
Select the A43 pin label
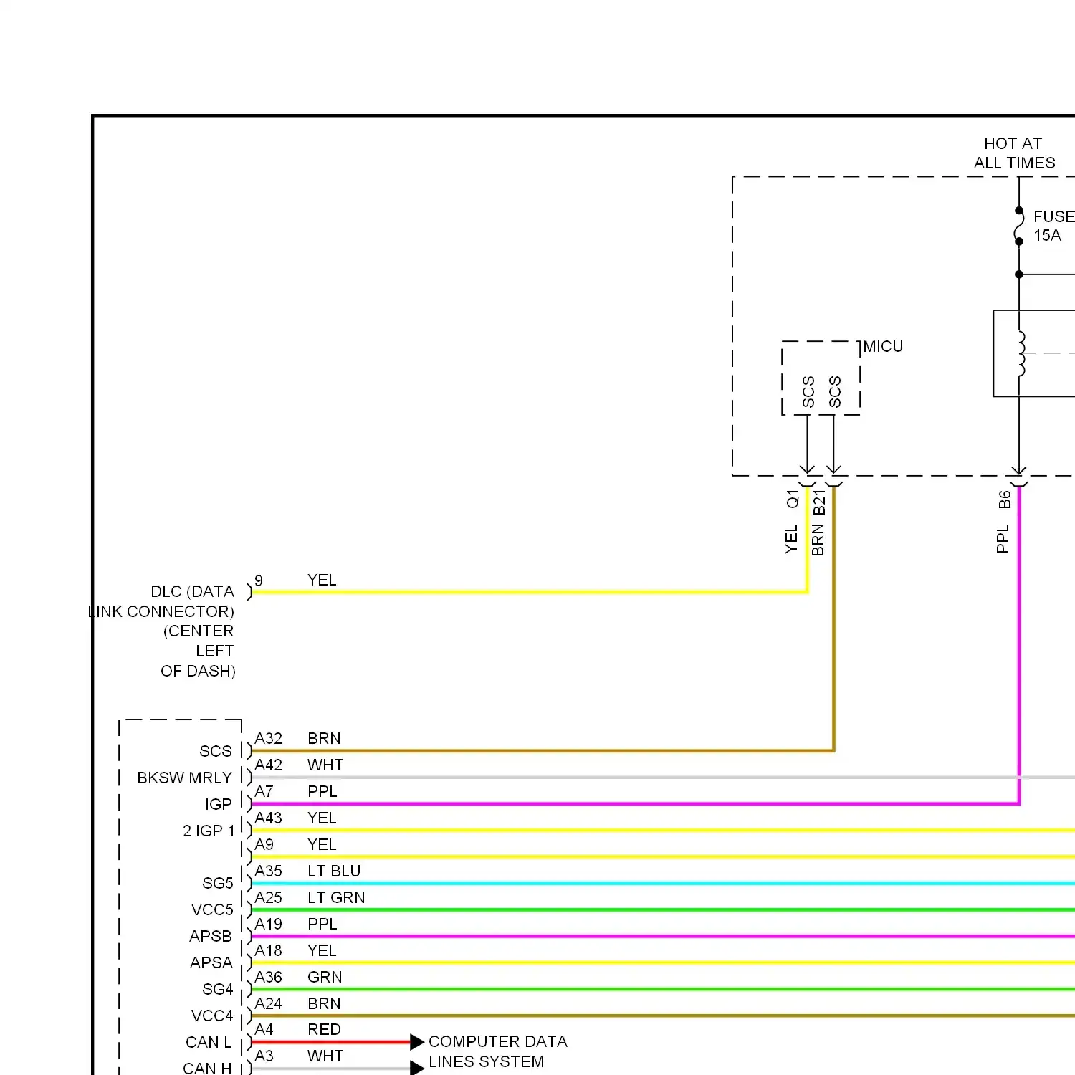(x=269, y=818)
